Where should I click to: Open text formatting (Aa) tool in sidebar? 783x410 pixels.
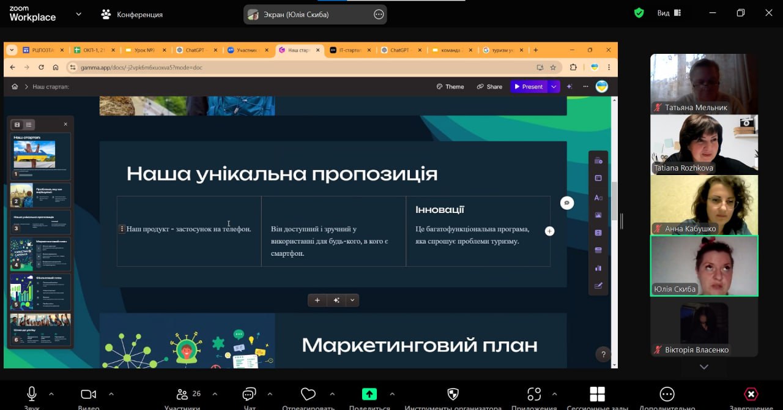(598, 198)
